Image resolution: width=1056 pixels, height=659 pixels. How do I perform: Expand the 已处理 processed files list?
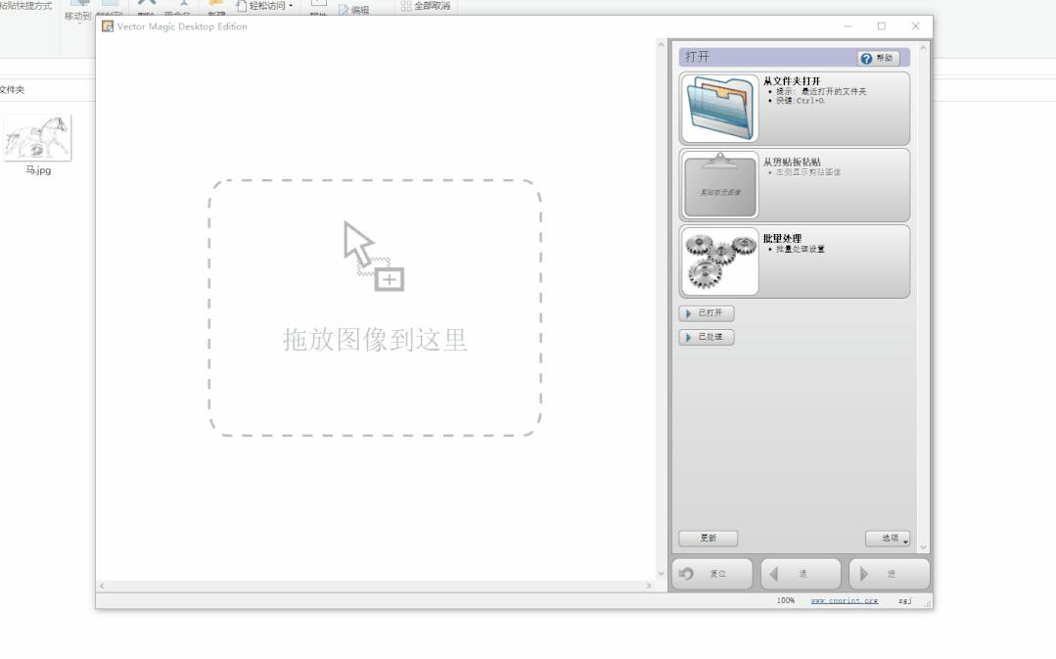(x=706, y=337)
